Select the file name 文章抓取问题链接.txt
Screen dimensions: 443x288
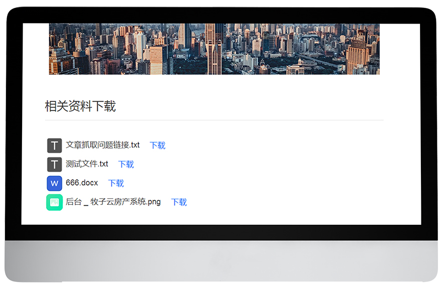[103, 145]
